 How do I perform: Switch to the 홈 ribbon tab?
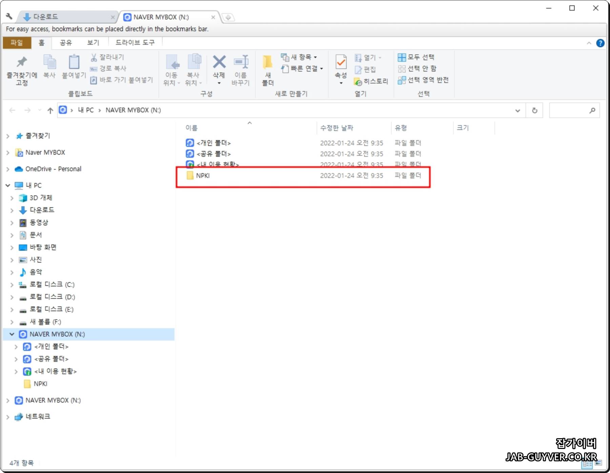click(41, 43)
